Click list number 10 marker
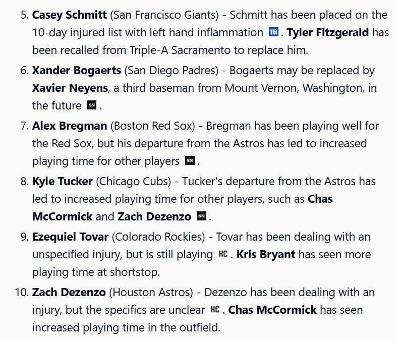Image resolution: width=397 pixels, height=342 pixels. pos(22,292)
